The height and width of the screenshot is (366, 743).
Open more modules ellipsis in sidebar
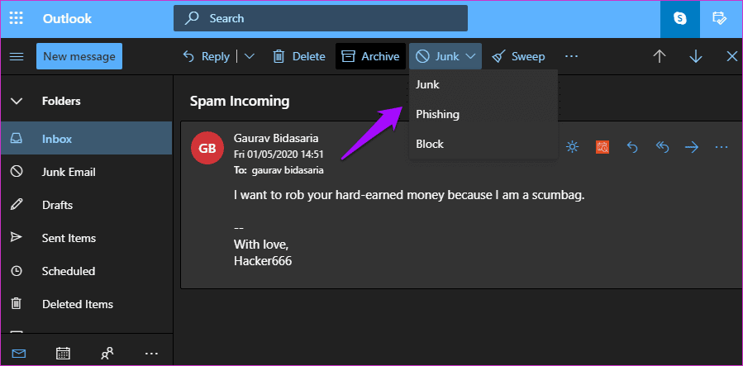tap(151, 354)
